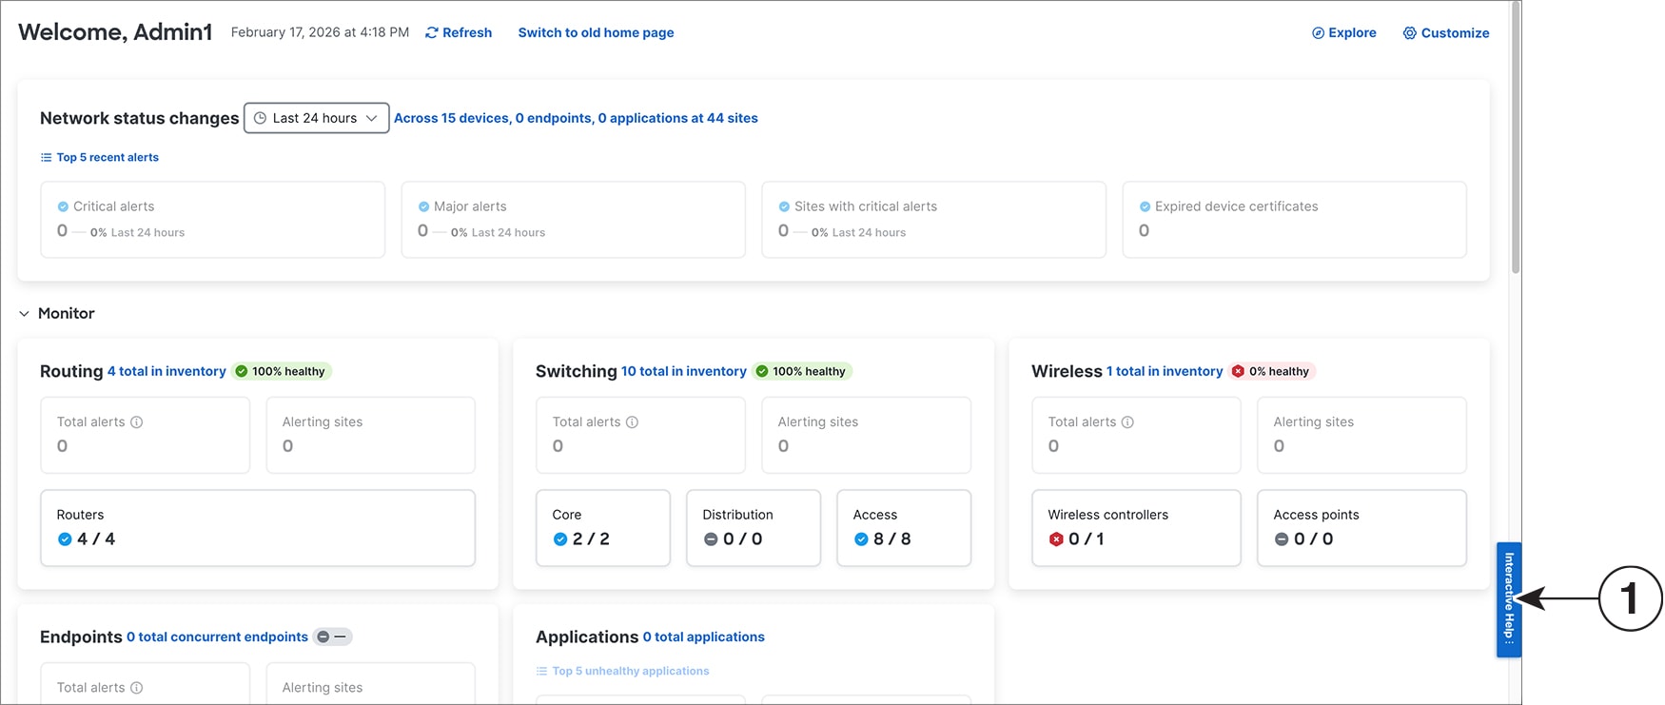This screenshot has height=705, width=1665.
Task: Click the Major alerts status icon
Action: (x=423, y=206)
